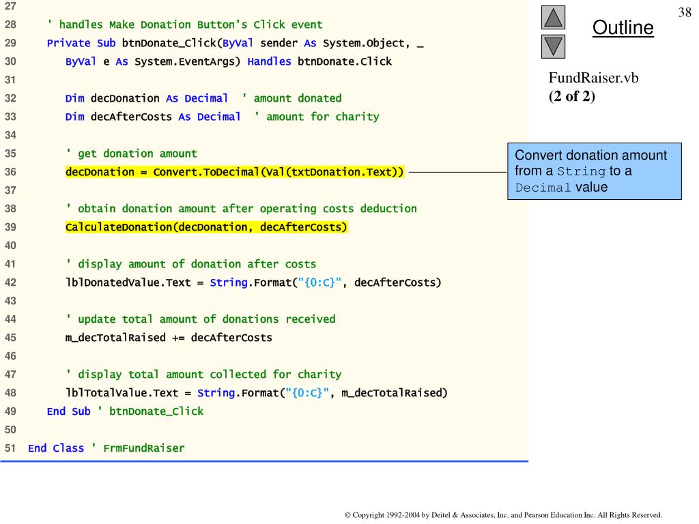Click the End Class ' FrmFundRaiser line
The image size is (699, 524).
(x=106, y=448)
